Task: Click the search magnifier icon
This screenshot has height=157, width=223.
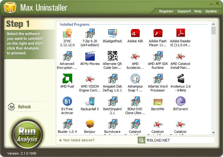Action: point(141,140)
